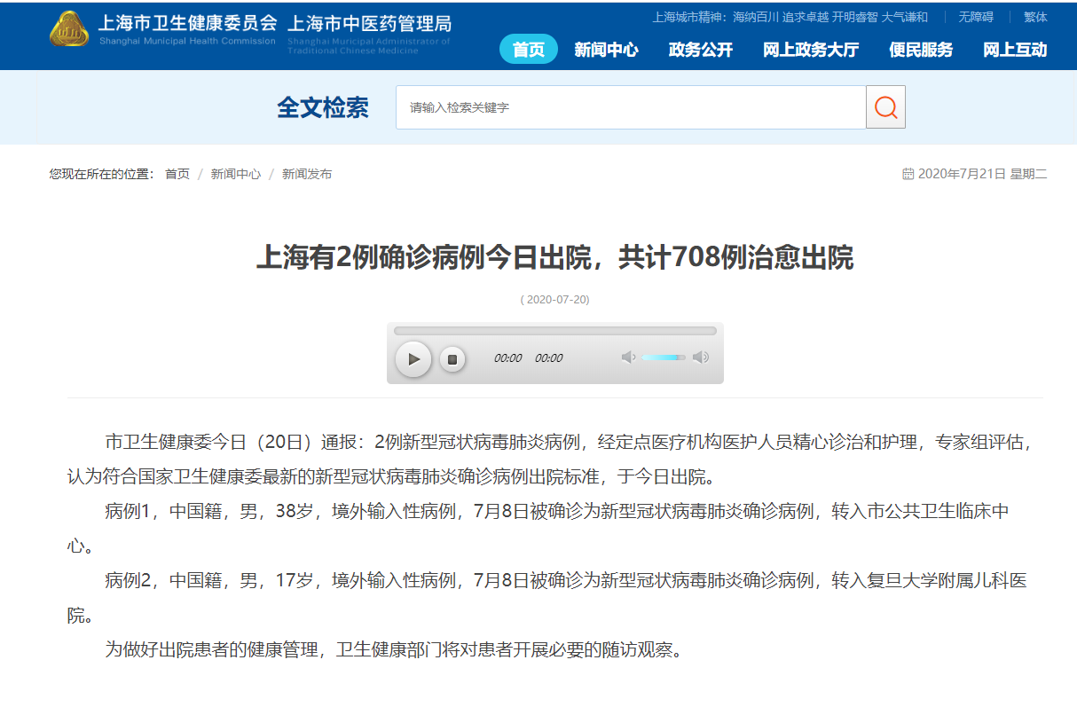Click the loud speaker icon at right
Viewport: 1077px width, 715px height.
coord(701,357)
